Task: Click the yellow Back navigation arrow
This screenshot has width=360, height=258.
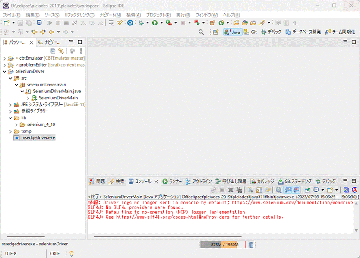Action: [51, 32]
